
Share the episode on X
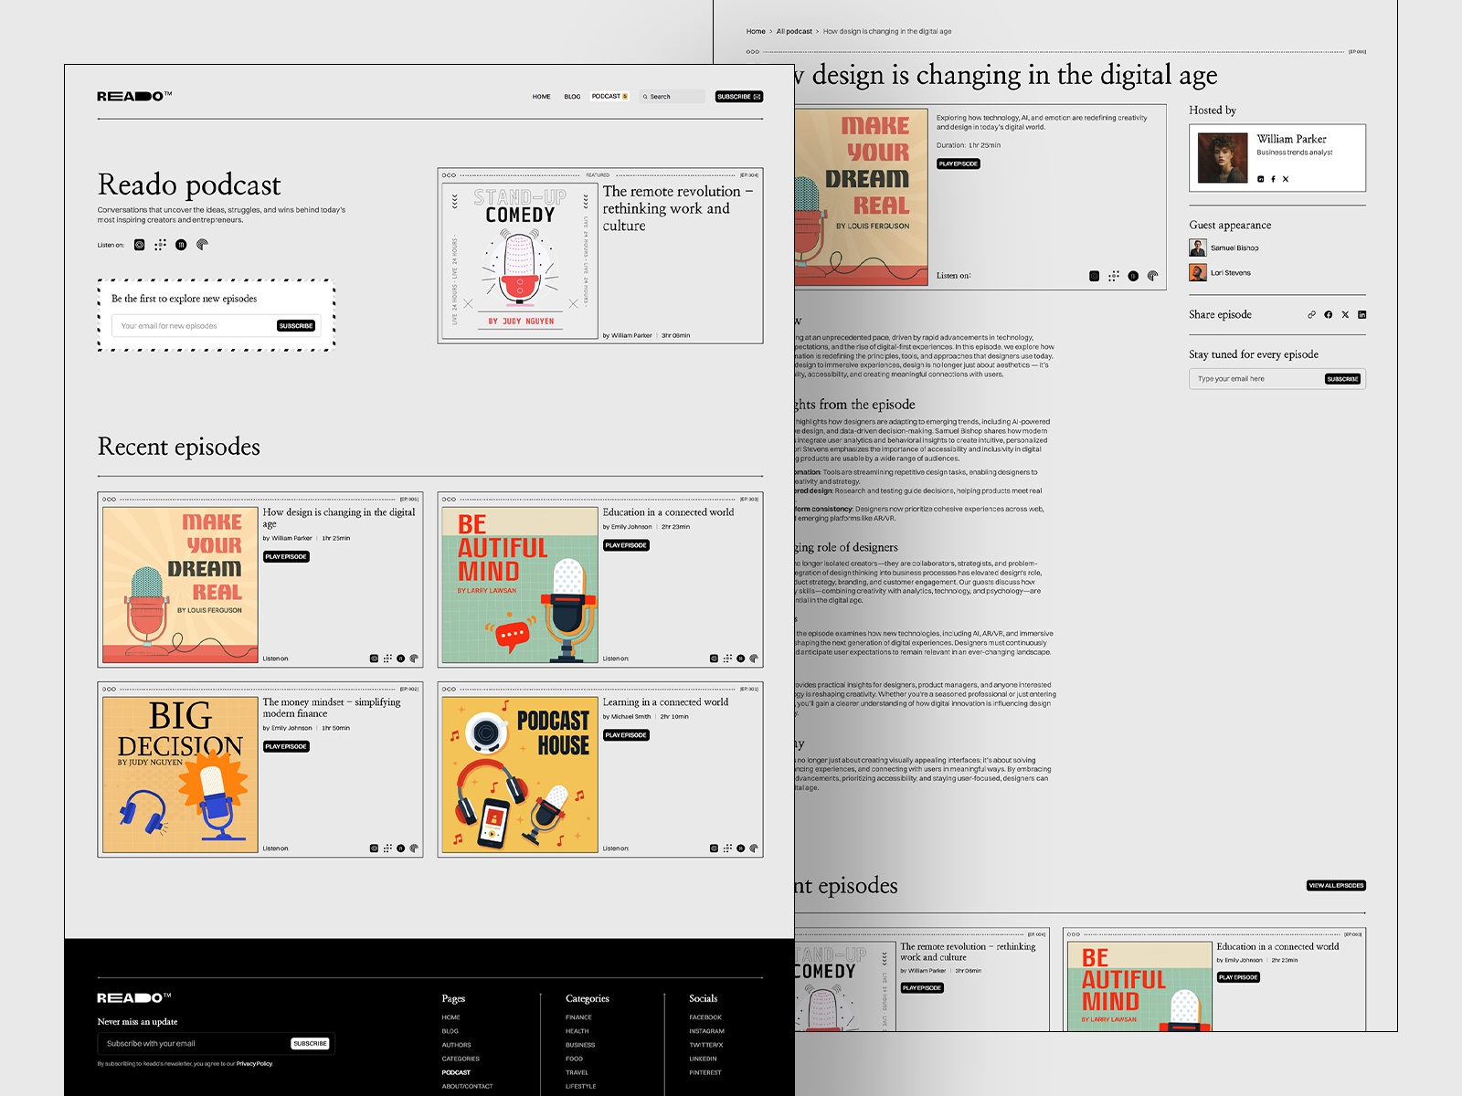(x=1345, y=314)
